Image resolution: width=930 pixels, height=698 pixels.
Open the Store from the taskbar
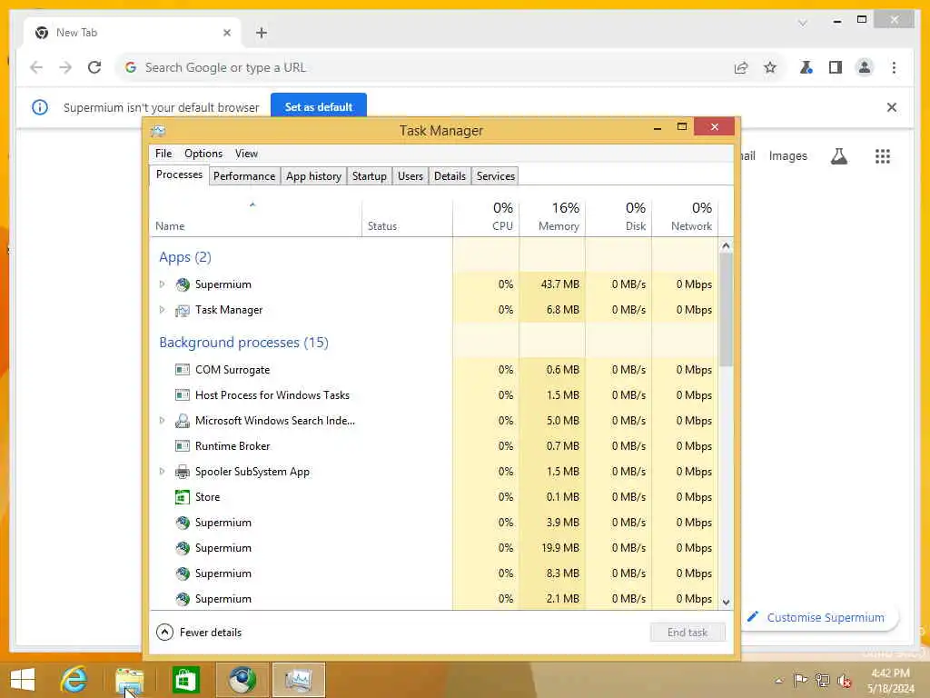coord(185,680)
